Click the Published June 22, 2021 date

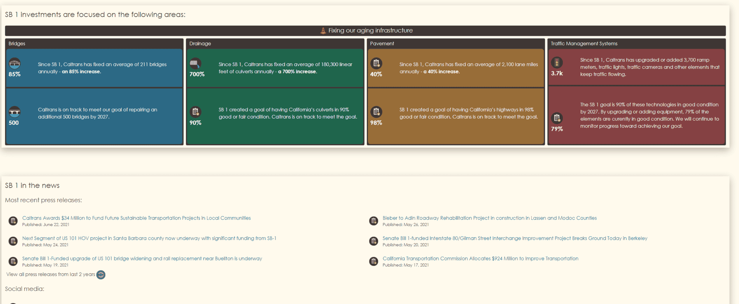pyautogui.click(x=46, y=225)
